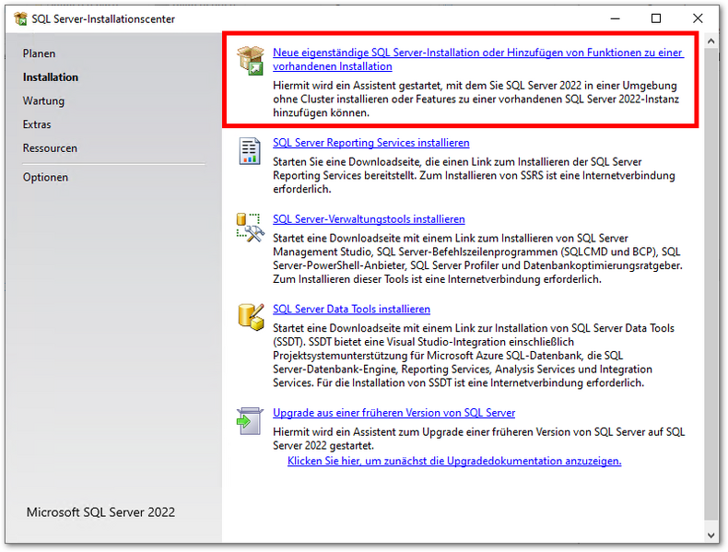Click the SQL Server Data Tools icon
This screenshot has width=728, height=552.
pos(251,316)
